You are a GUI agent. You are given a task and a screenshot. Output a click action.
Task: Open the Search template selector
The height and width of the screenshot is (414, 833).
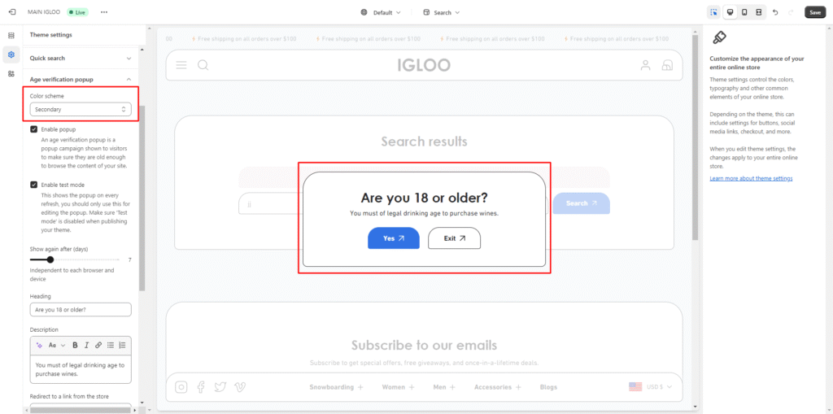coord(442,13)
